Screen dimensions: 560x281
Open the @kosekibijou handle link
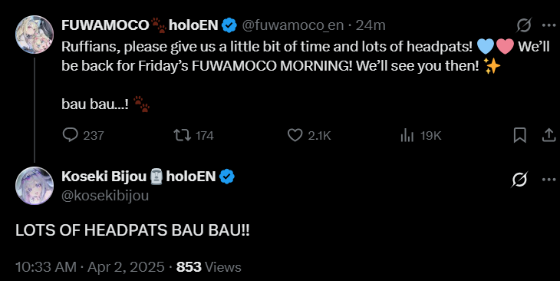point(105,196)
